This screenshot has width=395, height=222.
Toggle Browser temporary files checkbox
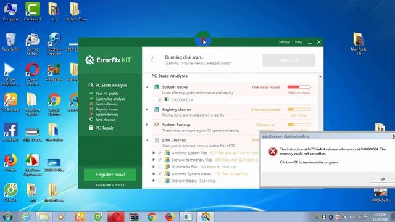coord(160,160)
